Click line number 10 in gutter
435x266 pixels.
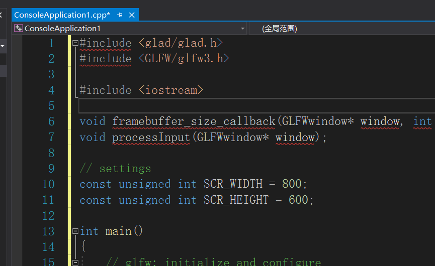[x=48, y=184]
